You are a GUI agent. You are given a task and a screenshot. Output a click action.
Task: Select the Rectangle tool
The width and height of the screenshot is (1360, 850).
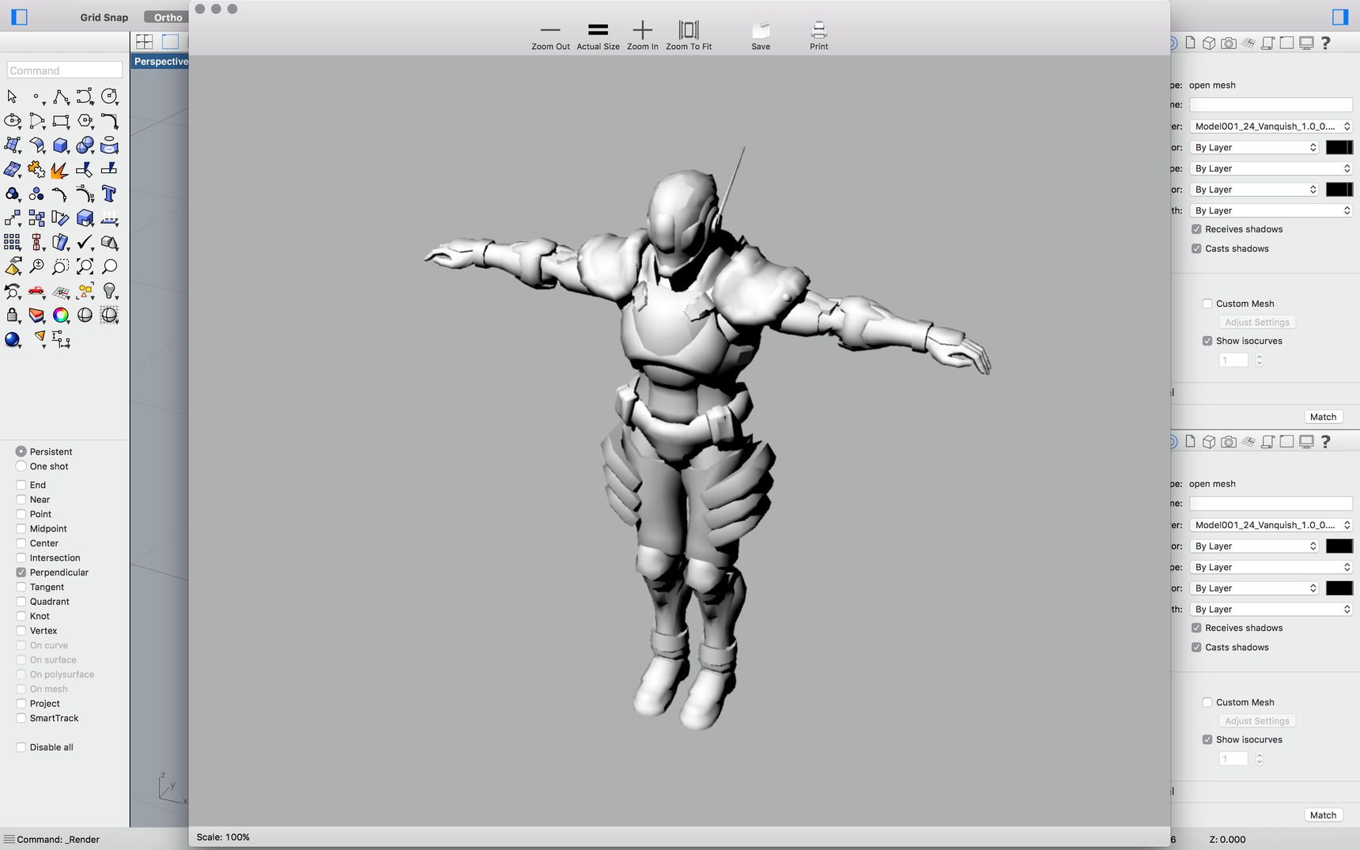tap(60, 121)
